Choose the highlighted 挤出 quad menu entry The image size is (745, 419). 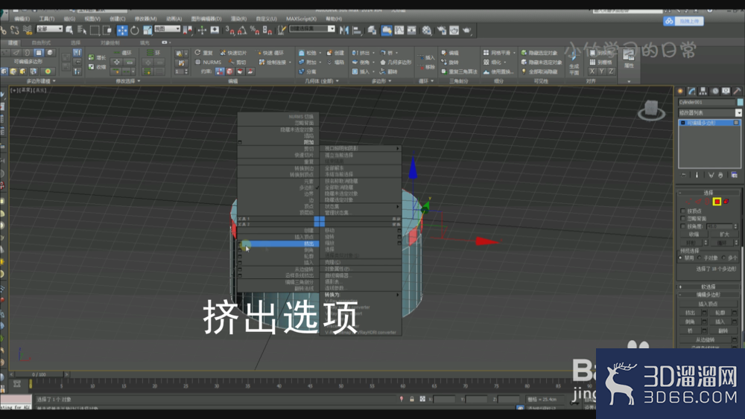278,243
